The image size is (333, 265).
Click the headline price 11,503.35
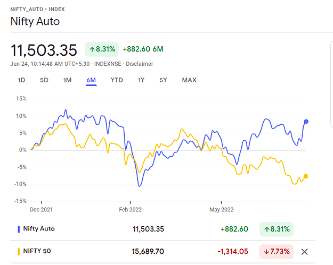point(44,50)
